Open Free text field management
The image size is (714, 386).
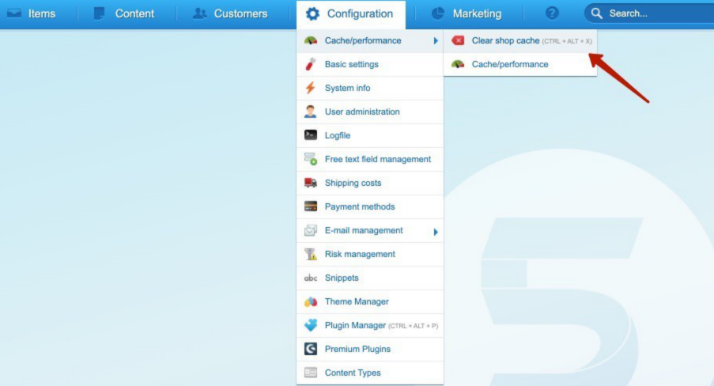coord(370,159)
